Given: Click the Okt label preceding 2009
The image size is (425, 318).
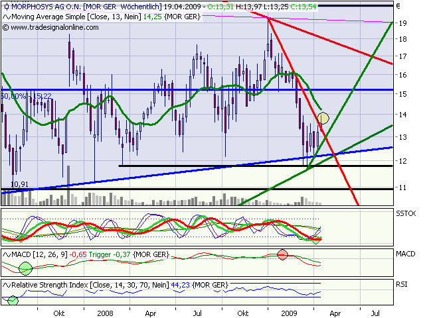Looking at the screenshot, I should [x=243, y=313].
